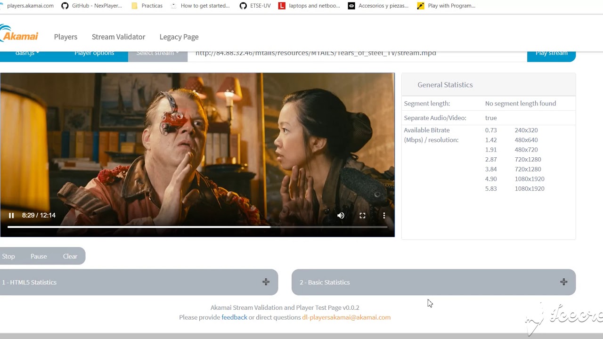Screen dimensions: 603x339
Task: Switch to the Legacy Page
Action: [x=179, y=37]
